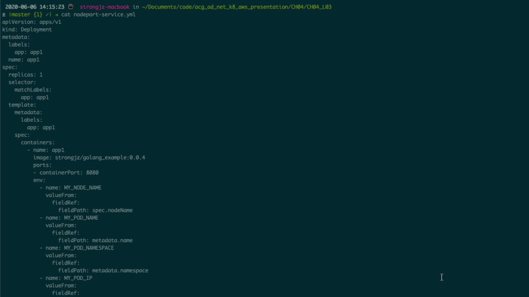Click the metadata.namespace fieldPath value

point(120,271)
